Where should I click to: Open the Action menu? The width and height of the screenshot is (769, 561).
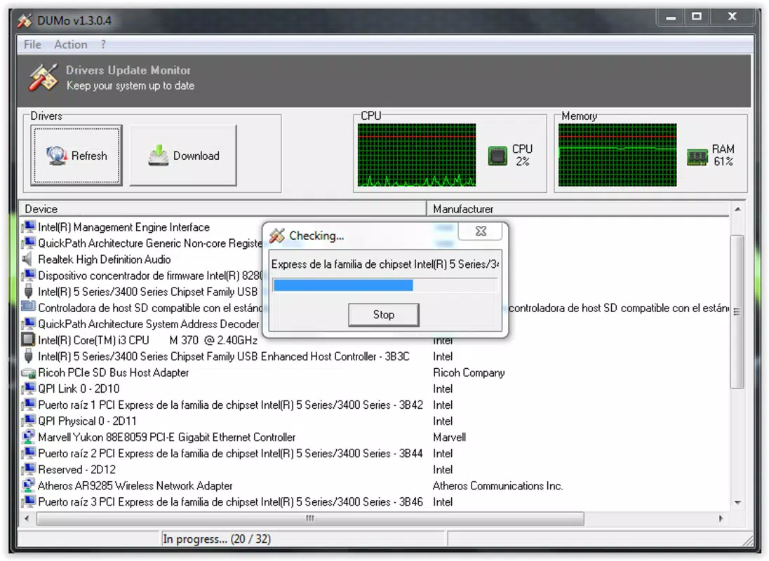coord(71,45)
